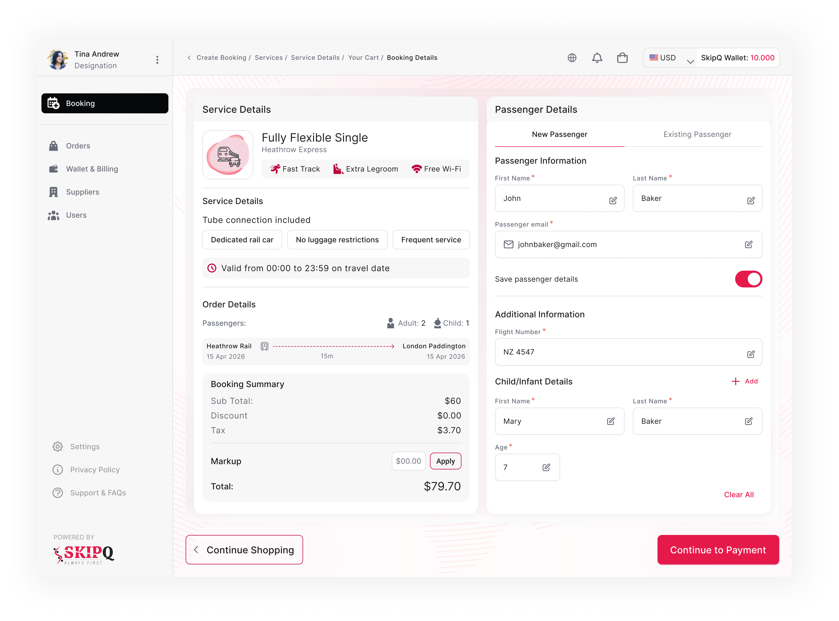Viewport: 839px width, 621px height.
Task: Go to Your Cart breadcrumb
Action: tap(363, 57)
